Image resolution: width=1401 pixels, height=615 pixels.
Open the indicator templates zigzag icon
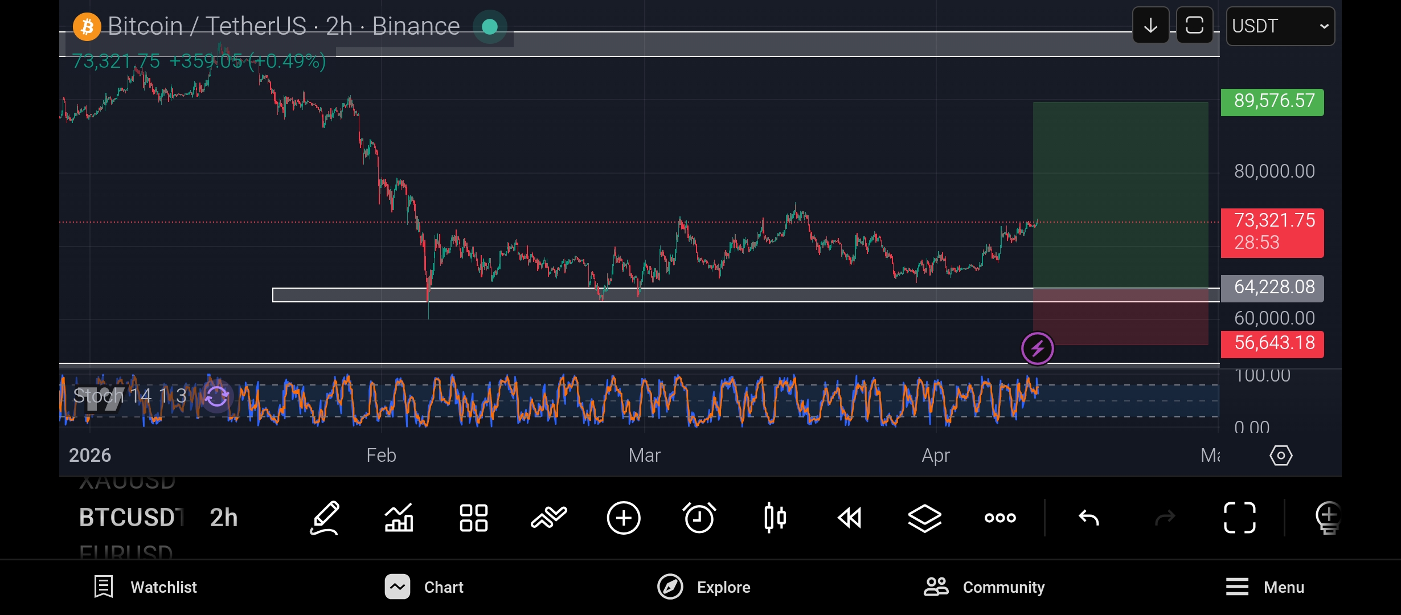pos(548,518)
